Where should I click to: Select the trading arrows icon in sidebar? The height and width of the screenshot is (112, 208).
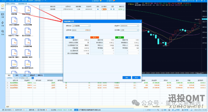point(2,23)
